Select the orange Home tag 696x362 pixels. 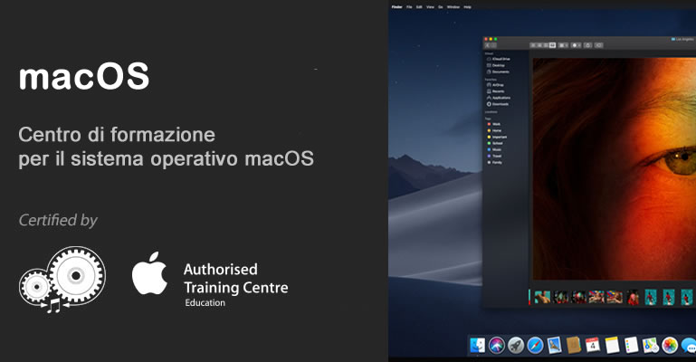point(494,131)
